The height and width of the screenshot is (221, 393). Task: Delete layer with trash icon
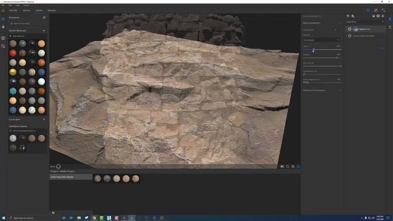coord(383,16)
